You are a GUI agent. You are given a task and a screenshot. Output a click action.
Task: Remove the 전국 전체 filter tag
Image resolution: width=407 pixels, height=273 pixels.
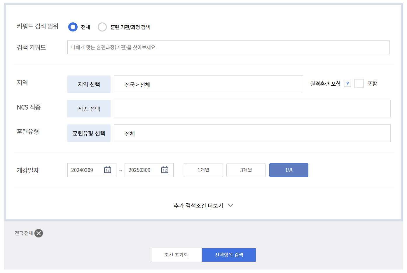tap(39, 233)
